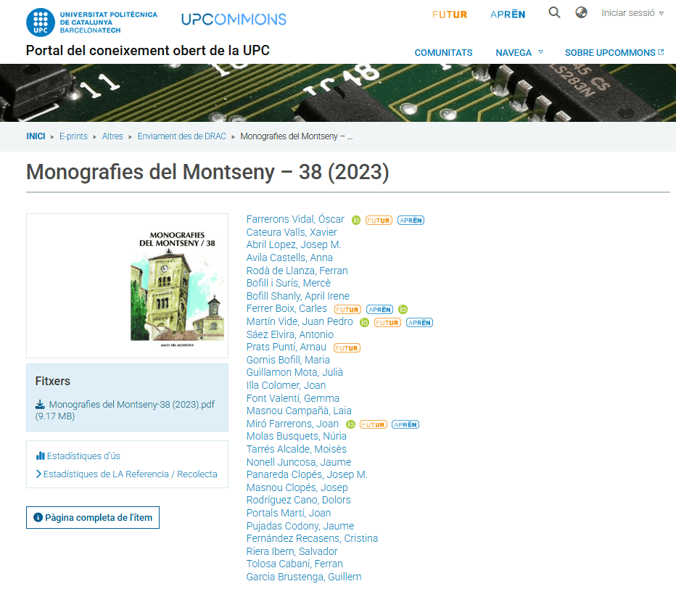The width and height of the screenshot is (676, 589).
Task: Open Ferrer Boix's ORCID iD icon
Action: click(403, 309)
